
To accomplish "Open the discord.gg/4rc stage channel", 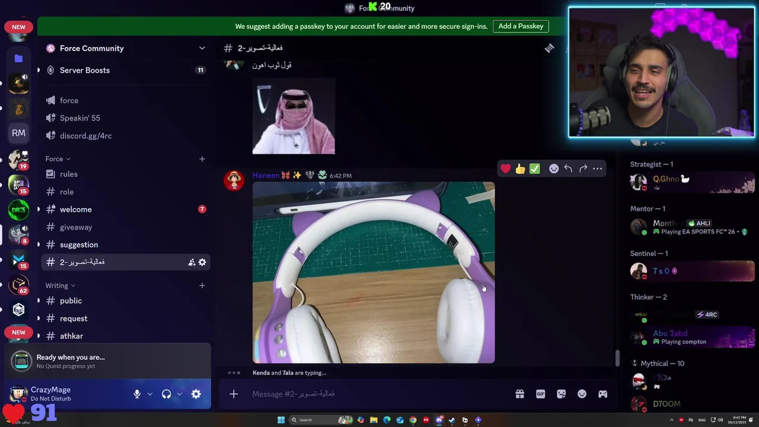I will pyautogui.click(x=126, y=136).
